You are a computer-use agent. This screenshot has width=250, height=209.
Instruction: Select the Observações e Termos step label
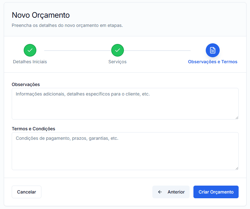click(212, 62)
